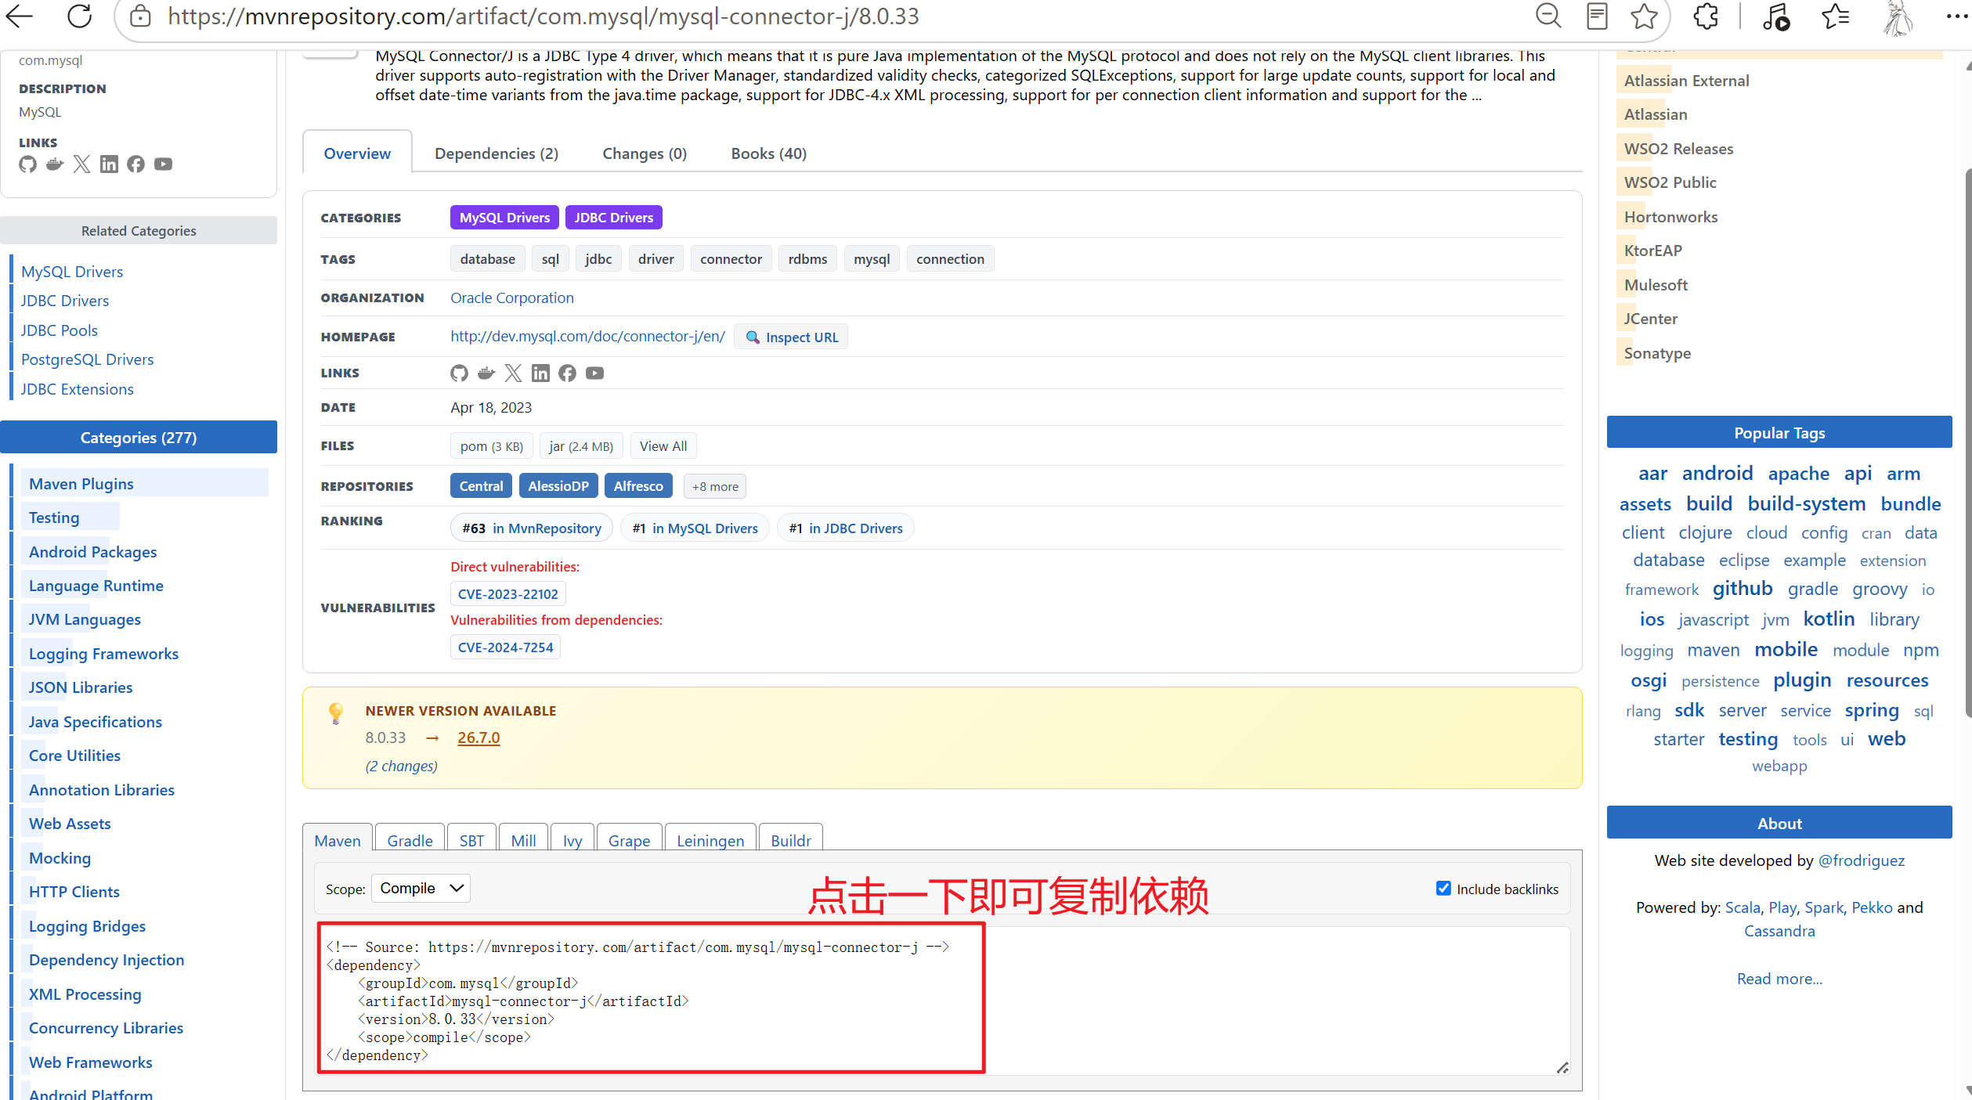Open the @frodriguez developer link

click(x=1861, y=860)
